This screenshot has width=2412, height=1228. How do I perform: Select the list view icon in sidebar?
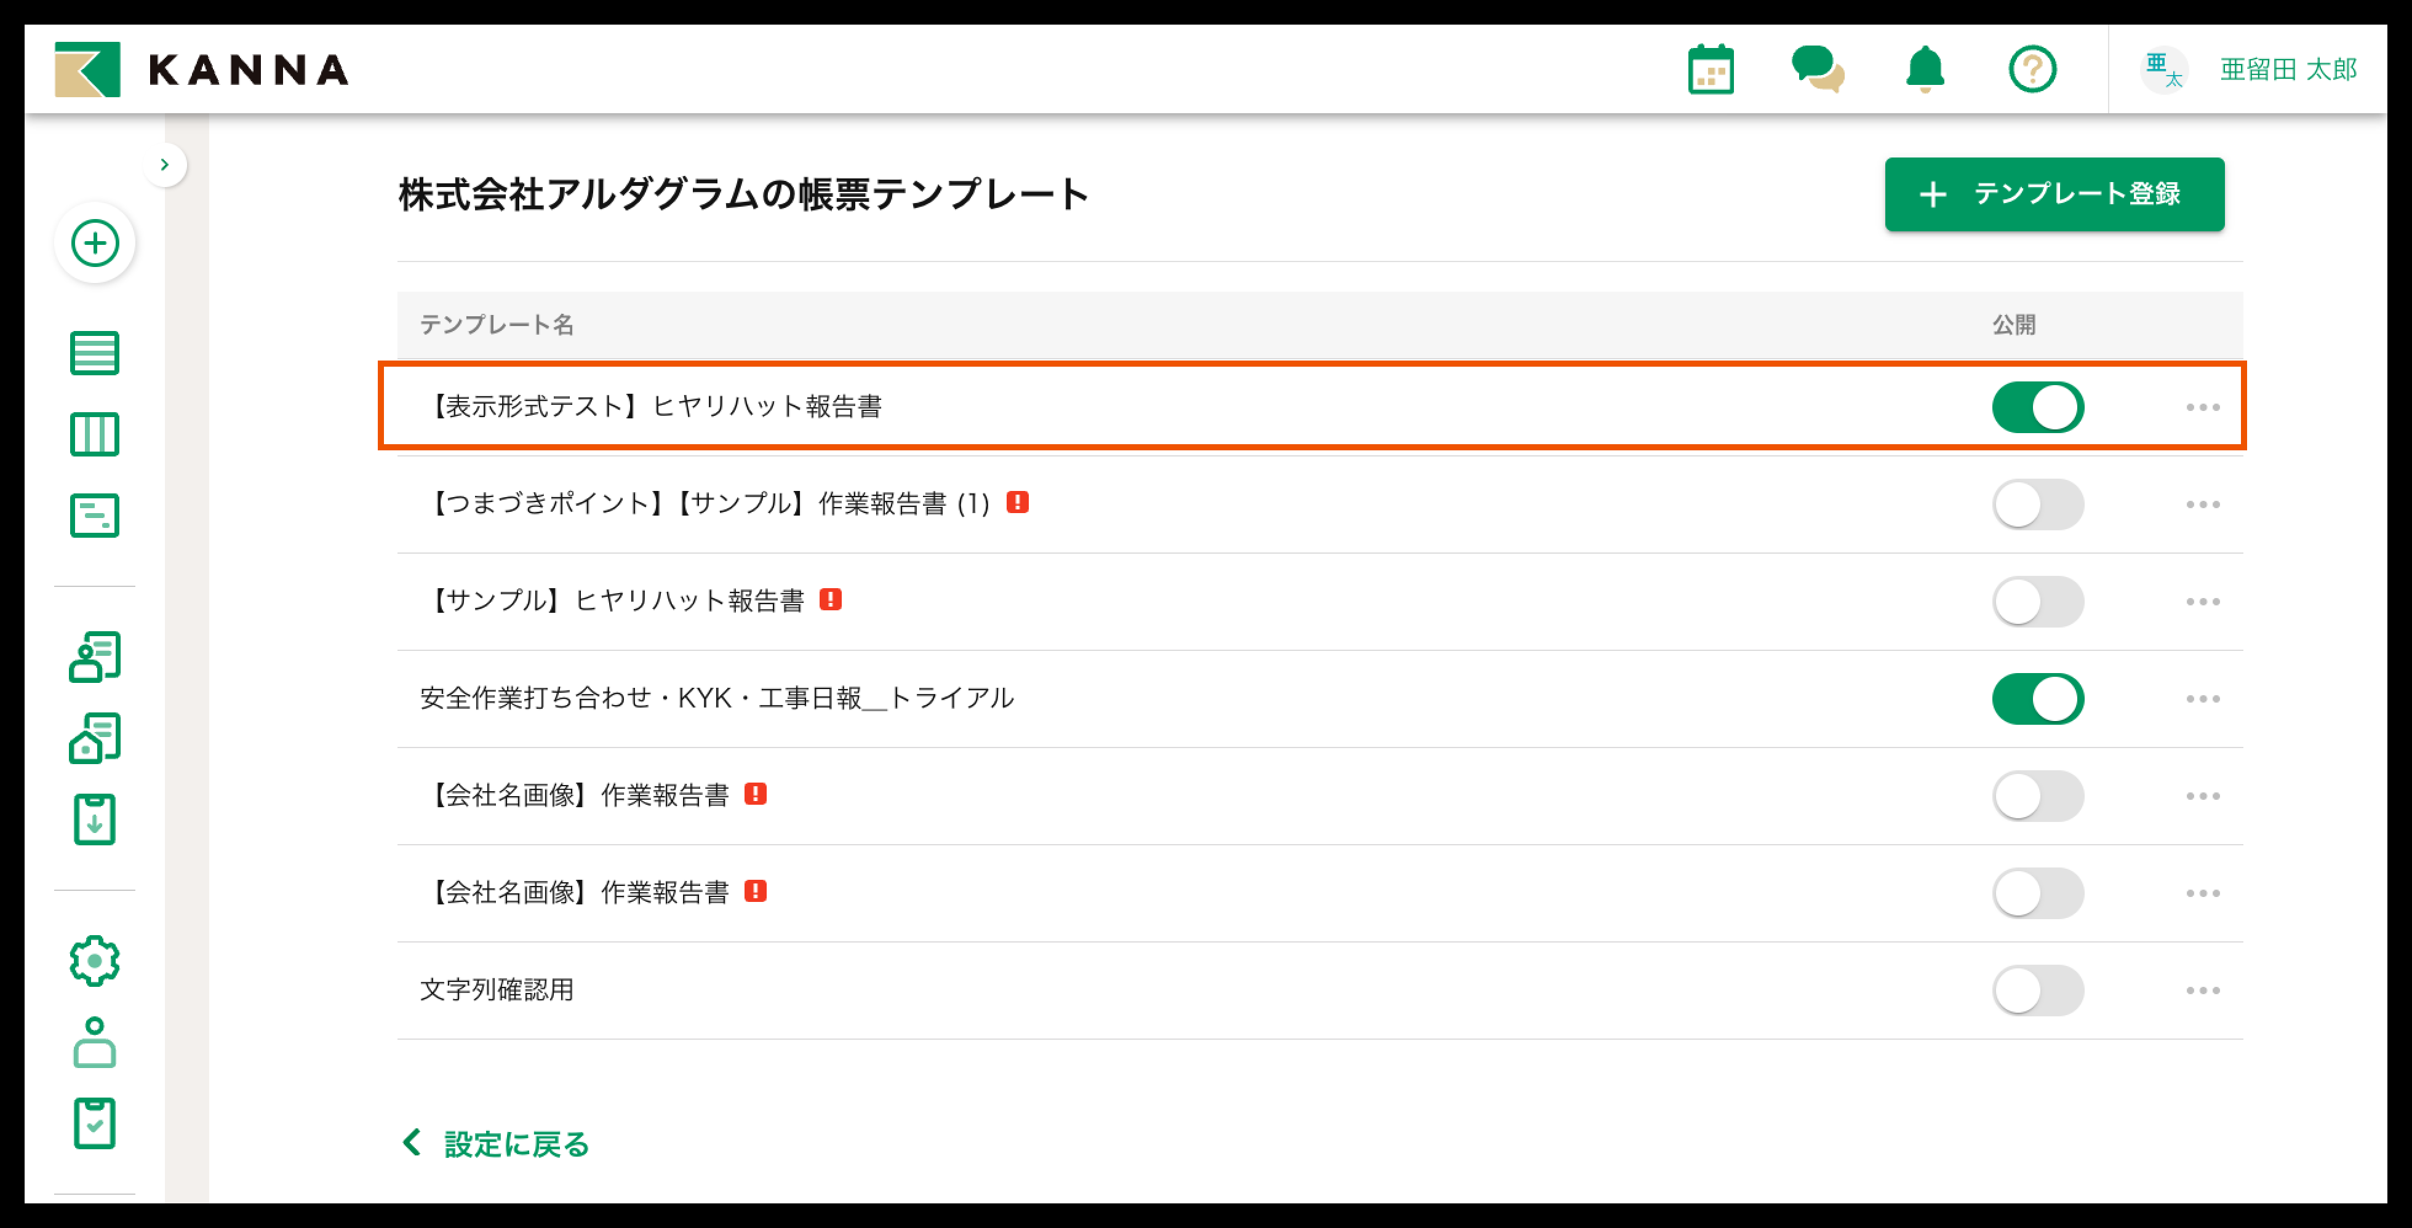pyautogui.click(x=95, y=353)
